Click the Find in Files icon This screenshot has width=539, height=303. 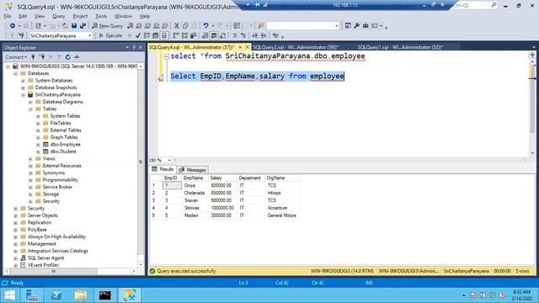(x=260, y=26)
